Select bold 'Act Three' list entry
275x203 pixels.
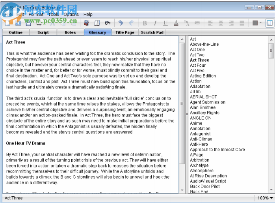click(200, 60)
